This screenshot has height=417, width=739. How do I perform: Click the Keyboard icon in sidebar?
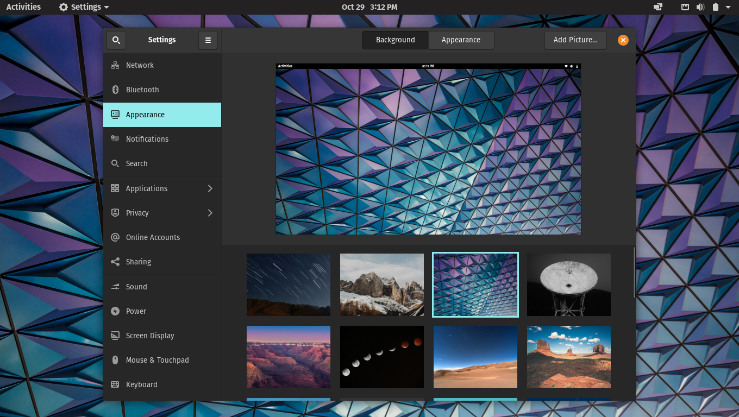click(x=115, y=384)
